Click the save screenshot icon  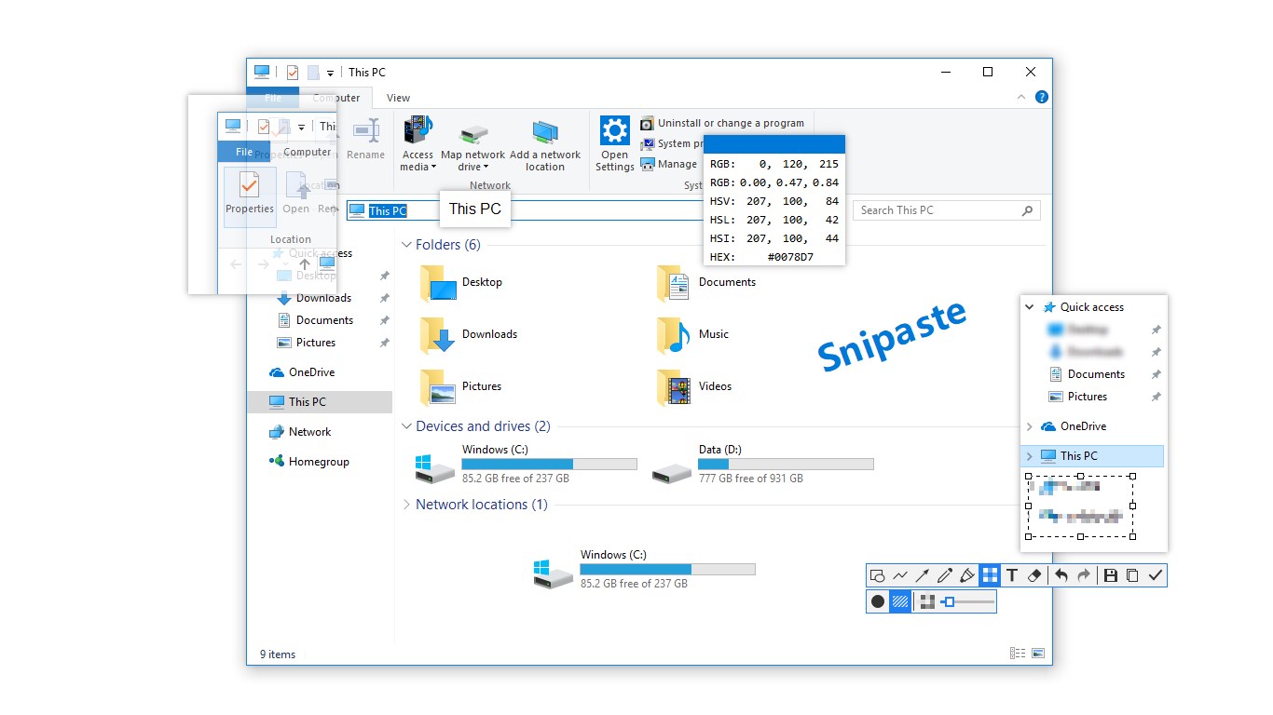pos(1110,575)
